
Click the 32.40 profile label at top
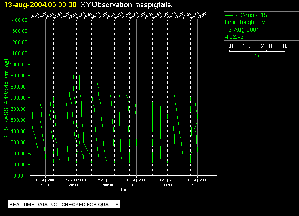pyautogui.click(x=57, y=16)
